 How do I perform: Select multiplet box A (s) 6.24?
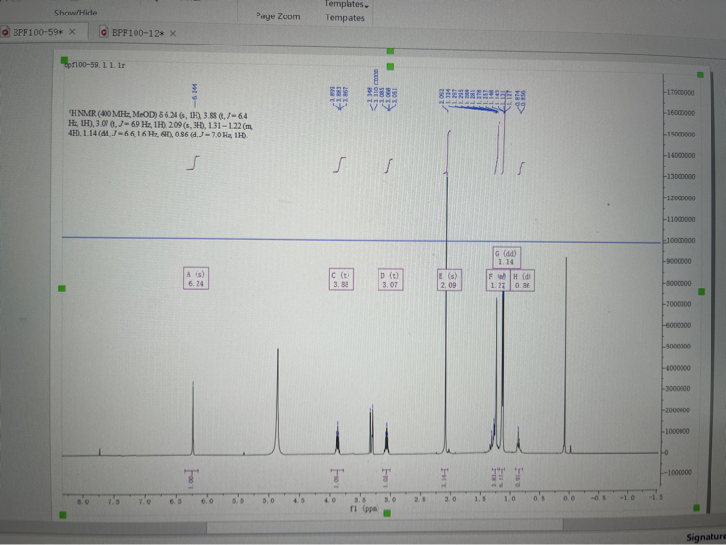196,279
